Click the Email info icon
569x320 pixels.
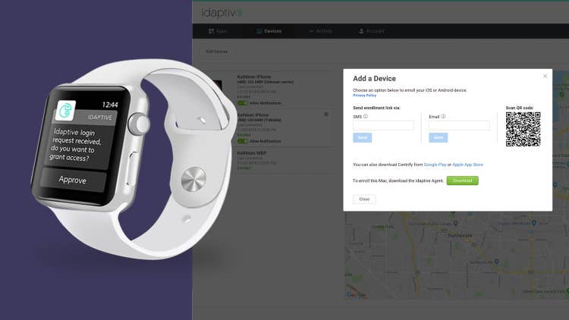point(443,117)
